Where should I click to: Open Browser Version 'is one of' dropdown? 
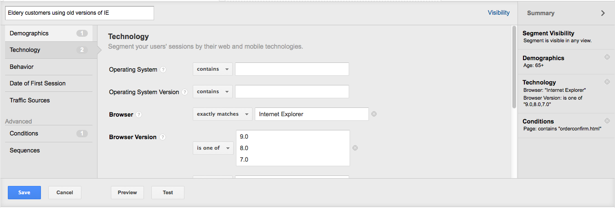point(213,148)
